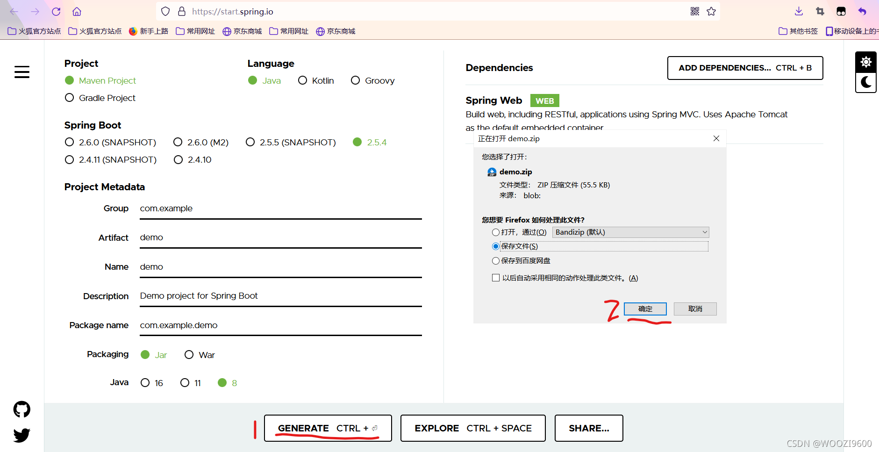The image size is (879, 452).
Task: Select Spring Boot 2.5.5 (SNAPSHOT)
Action: 291,142
